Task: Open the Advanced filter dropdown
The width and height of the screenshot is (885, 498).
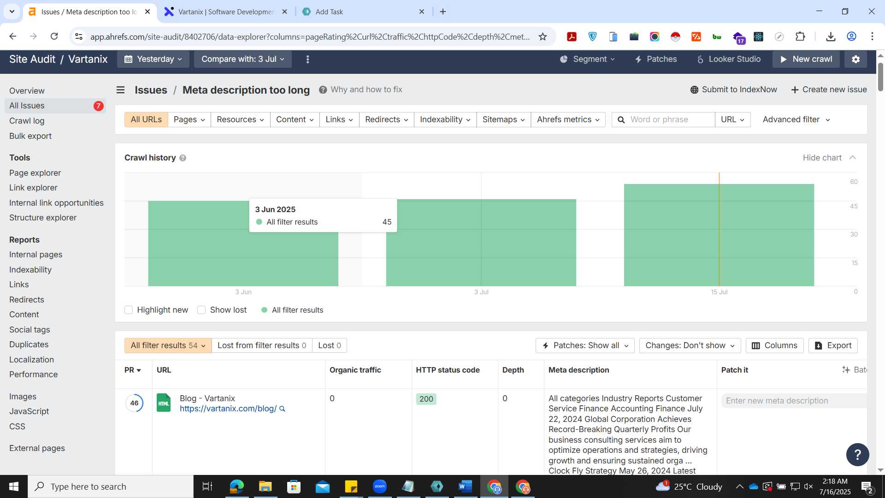Action: pyautogui.click(x=796, y=120)
